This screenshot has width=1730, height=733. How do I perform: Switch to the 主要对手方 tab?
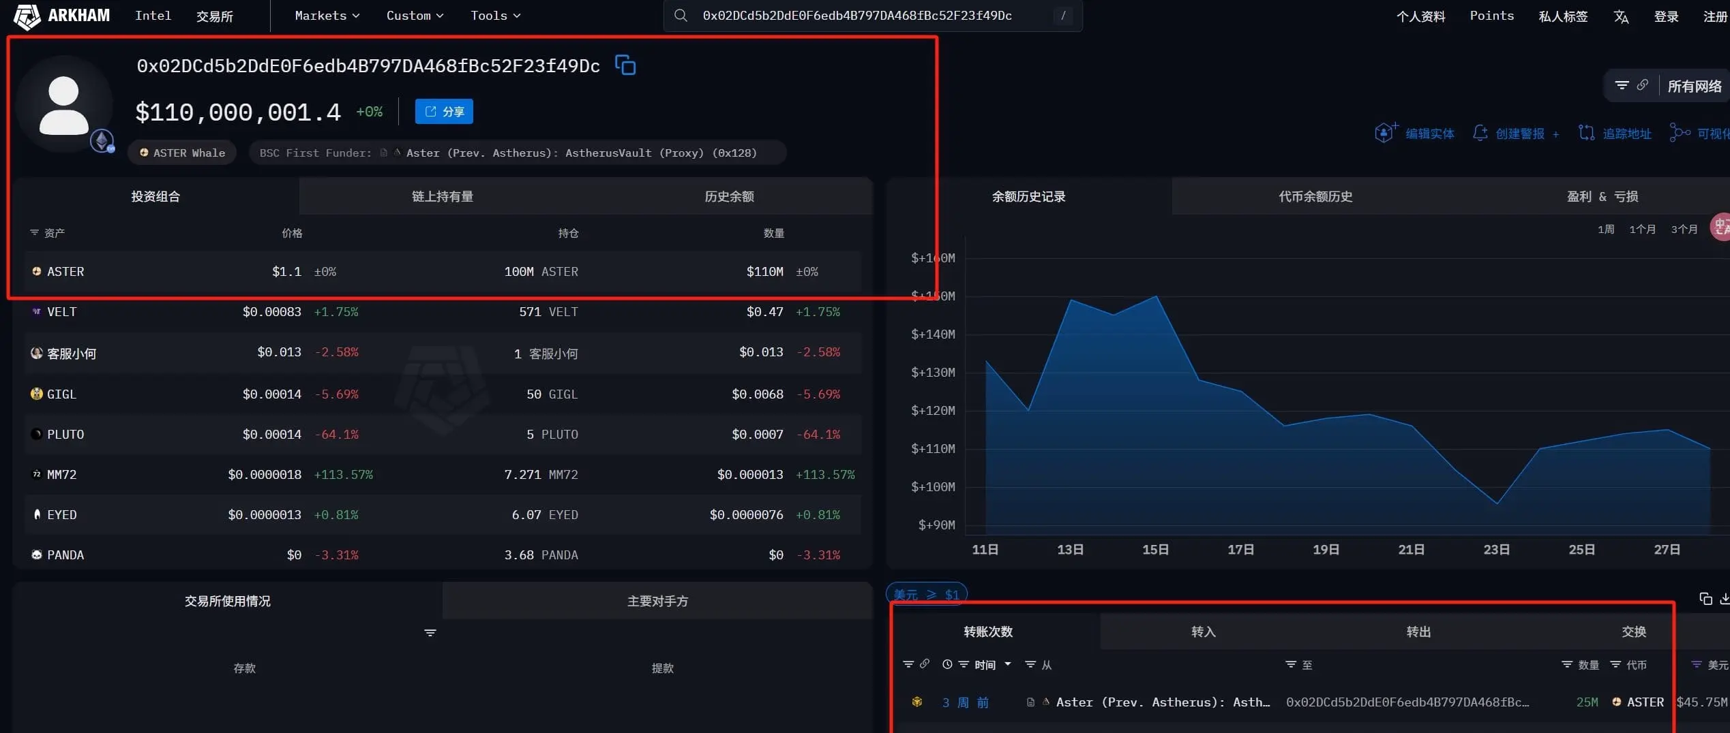(657, 601)
